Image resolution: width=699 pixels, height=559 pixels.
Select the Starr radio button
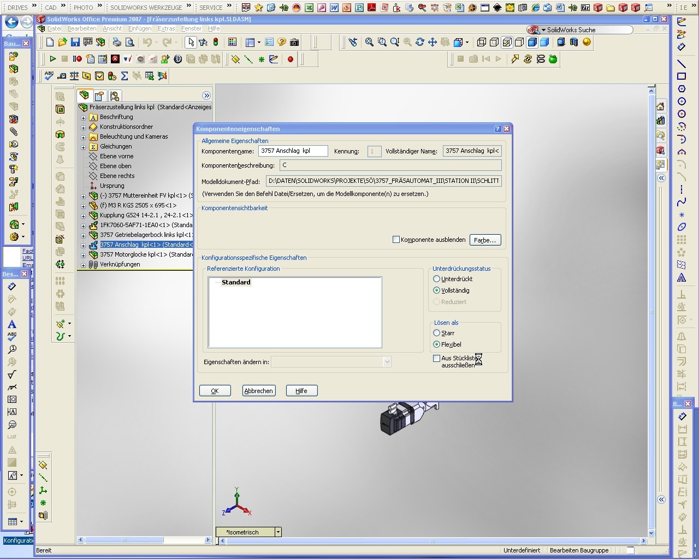pos(436,333)
